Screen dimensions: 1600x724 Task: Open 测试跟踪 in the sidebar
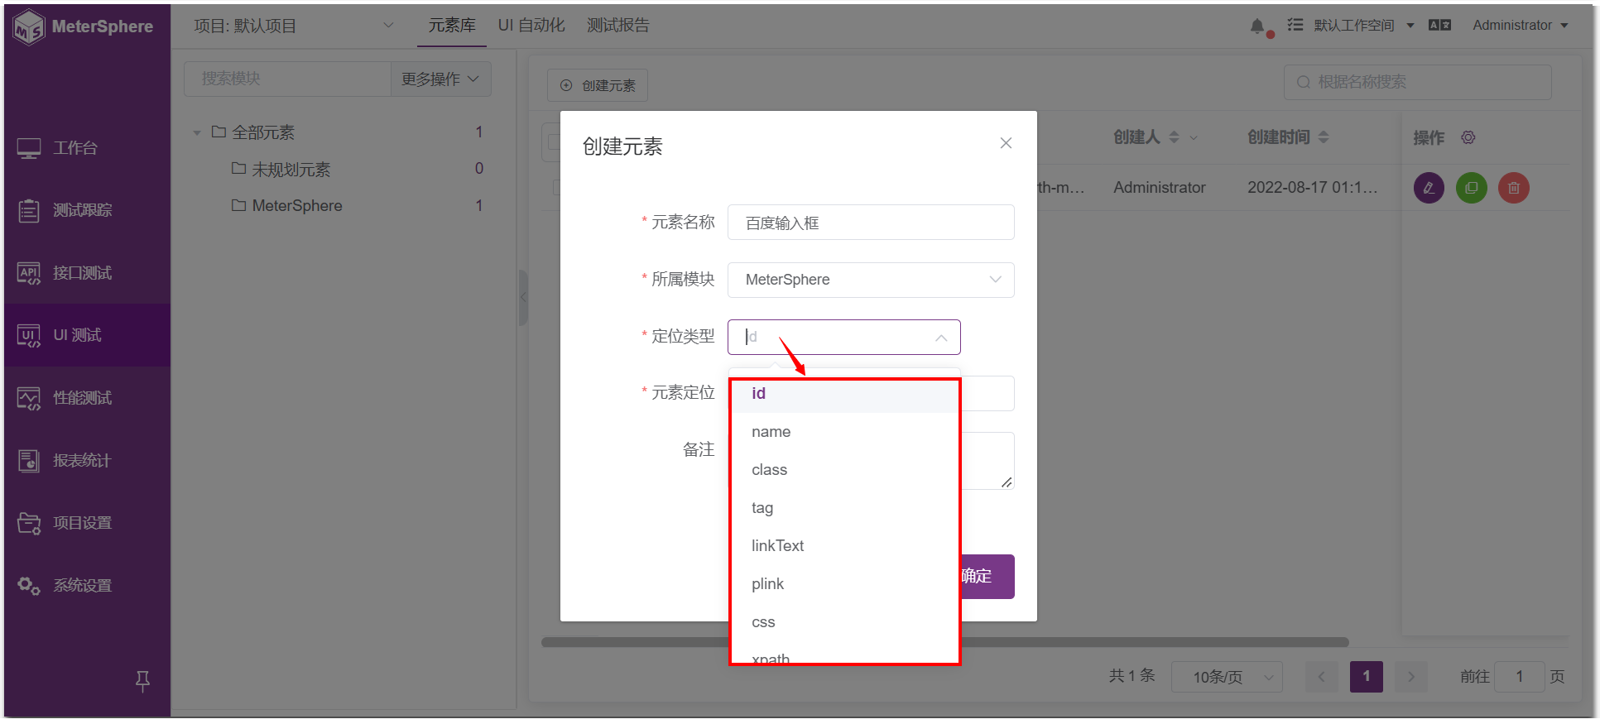tap(88, 210)
